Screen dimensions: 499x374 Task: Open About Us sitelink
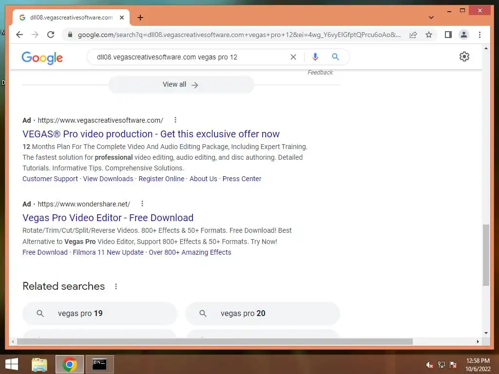click(x=203, y=179)
